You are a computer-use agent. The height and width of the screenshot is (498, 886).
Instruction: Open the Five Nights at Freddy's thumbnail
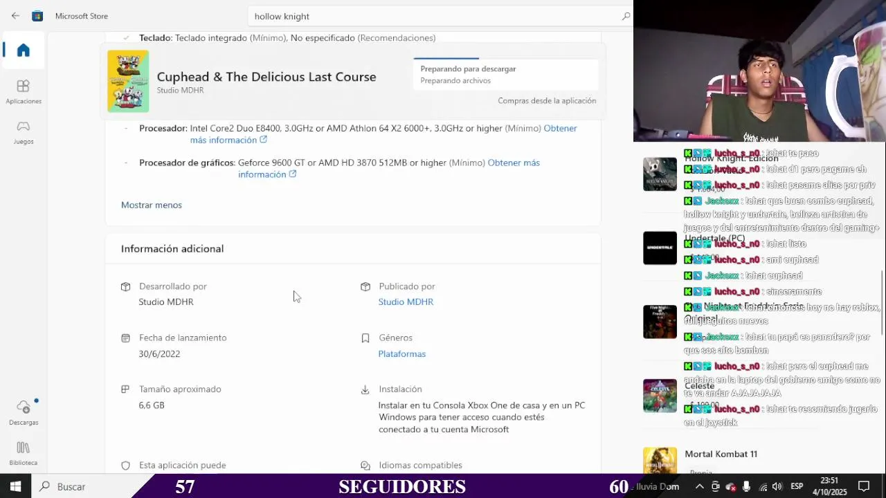click(x=660, y=322)
